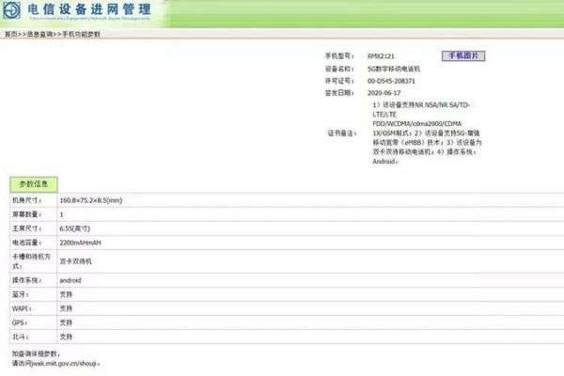This screenshot has width=564, height=376.
Task: Click the 如查询详细参数 note text
Action: pos(36,354)
